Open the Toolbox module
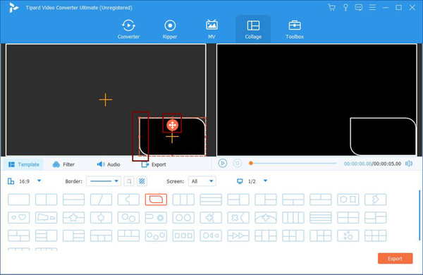423x275 pixels. [295, 30]
